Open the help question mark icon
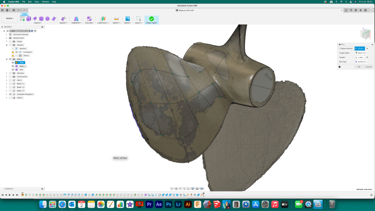The height and width of the screenshot is (211, 375). 365,10
